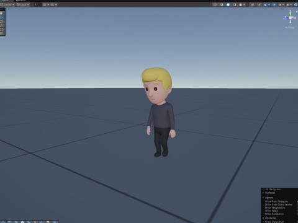Toggle the highlighted effects icon
The width and height of the screenshot is (298, 223).
pos(265,4)
